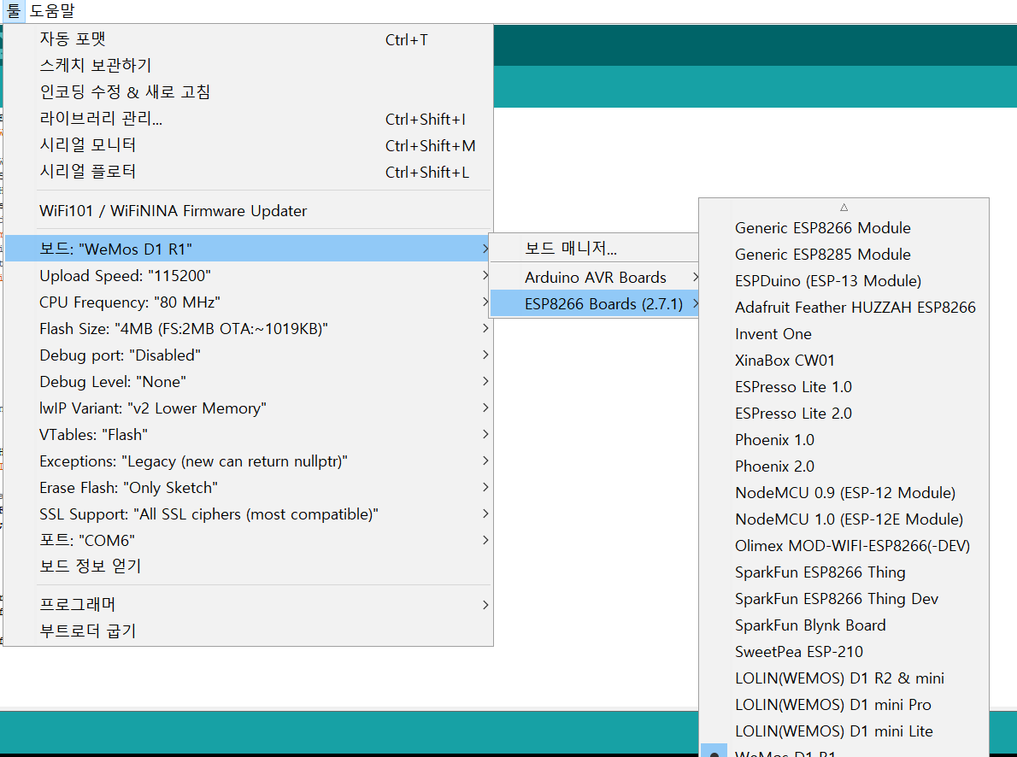Launch WiFi101 / WiFiNINA Firmware Updater
This screenshot has width=1017, height=757.
pos(249,211)
